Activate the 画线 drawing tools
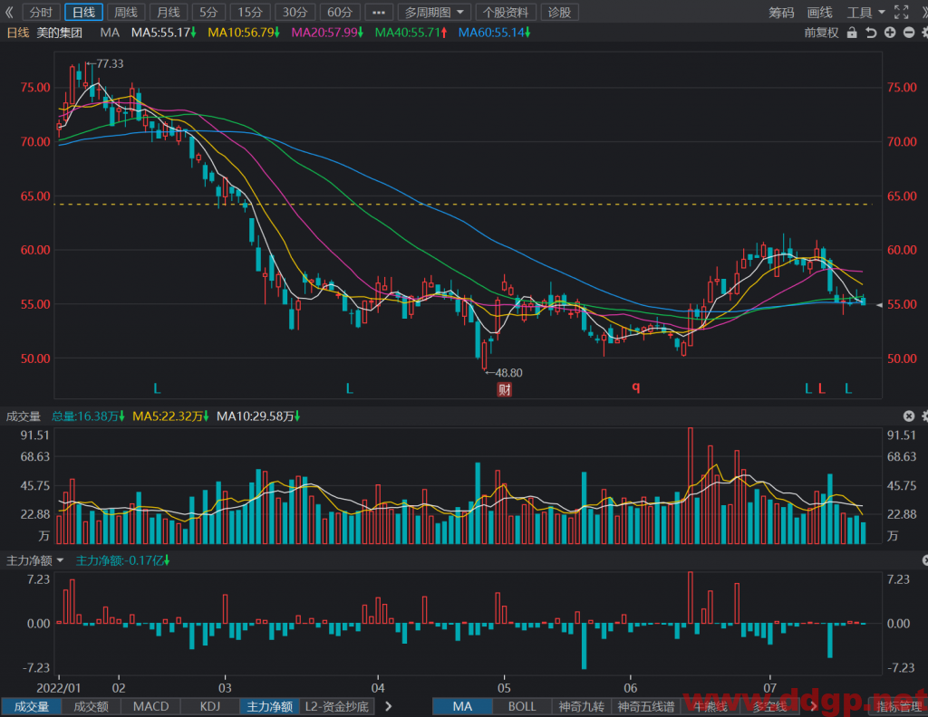This screenshot has height=717, width=928. [x=819, y=13]
